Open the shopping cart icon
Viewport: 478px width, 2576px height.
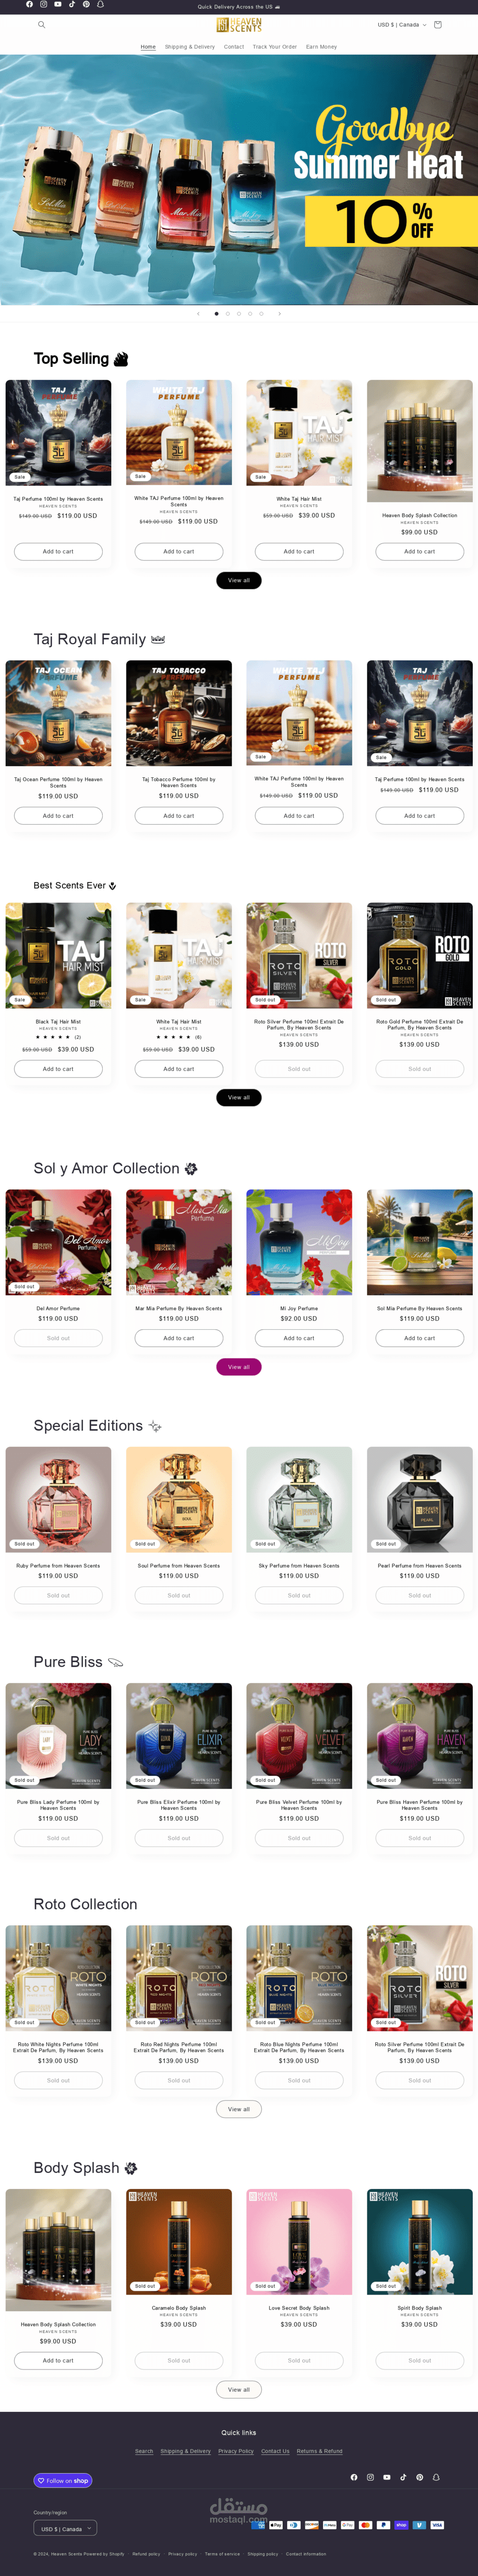[437, 25]
